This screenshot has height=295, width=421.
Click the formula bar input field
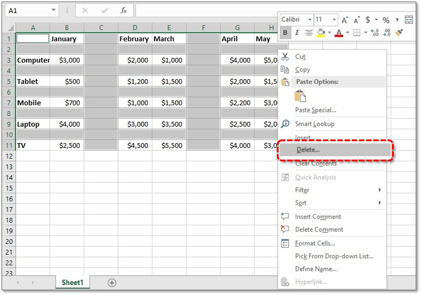(x=207, y=10)
